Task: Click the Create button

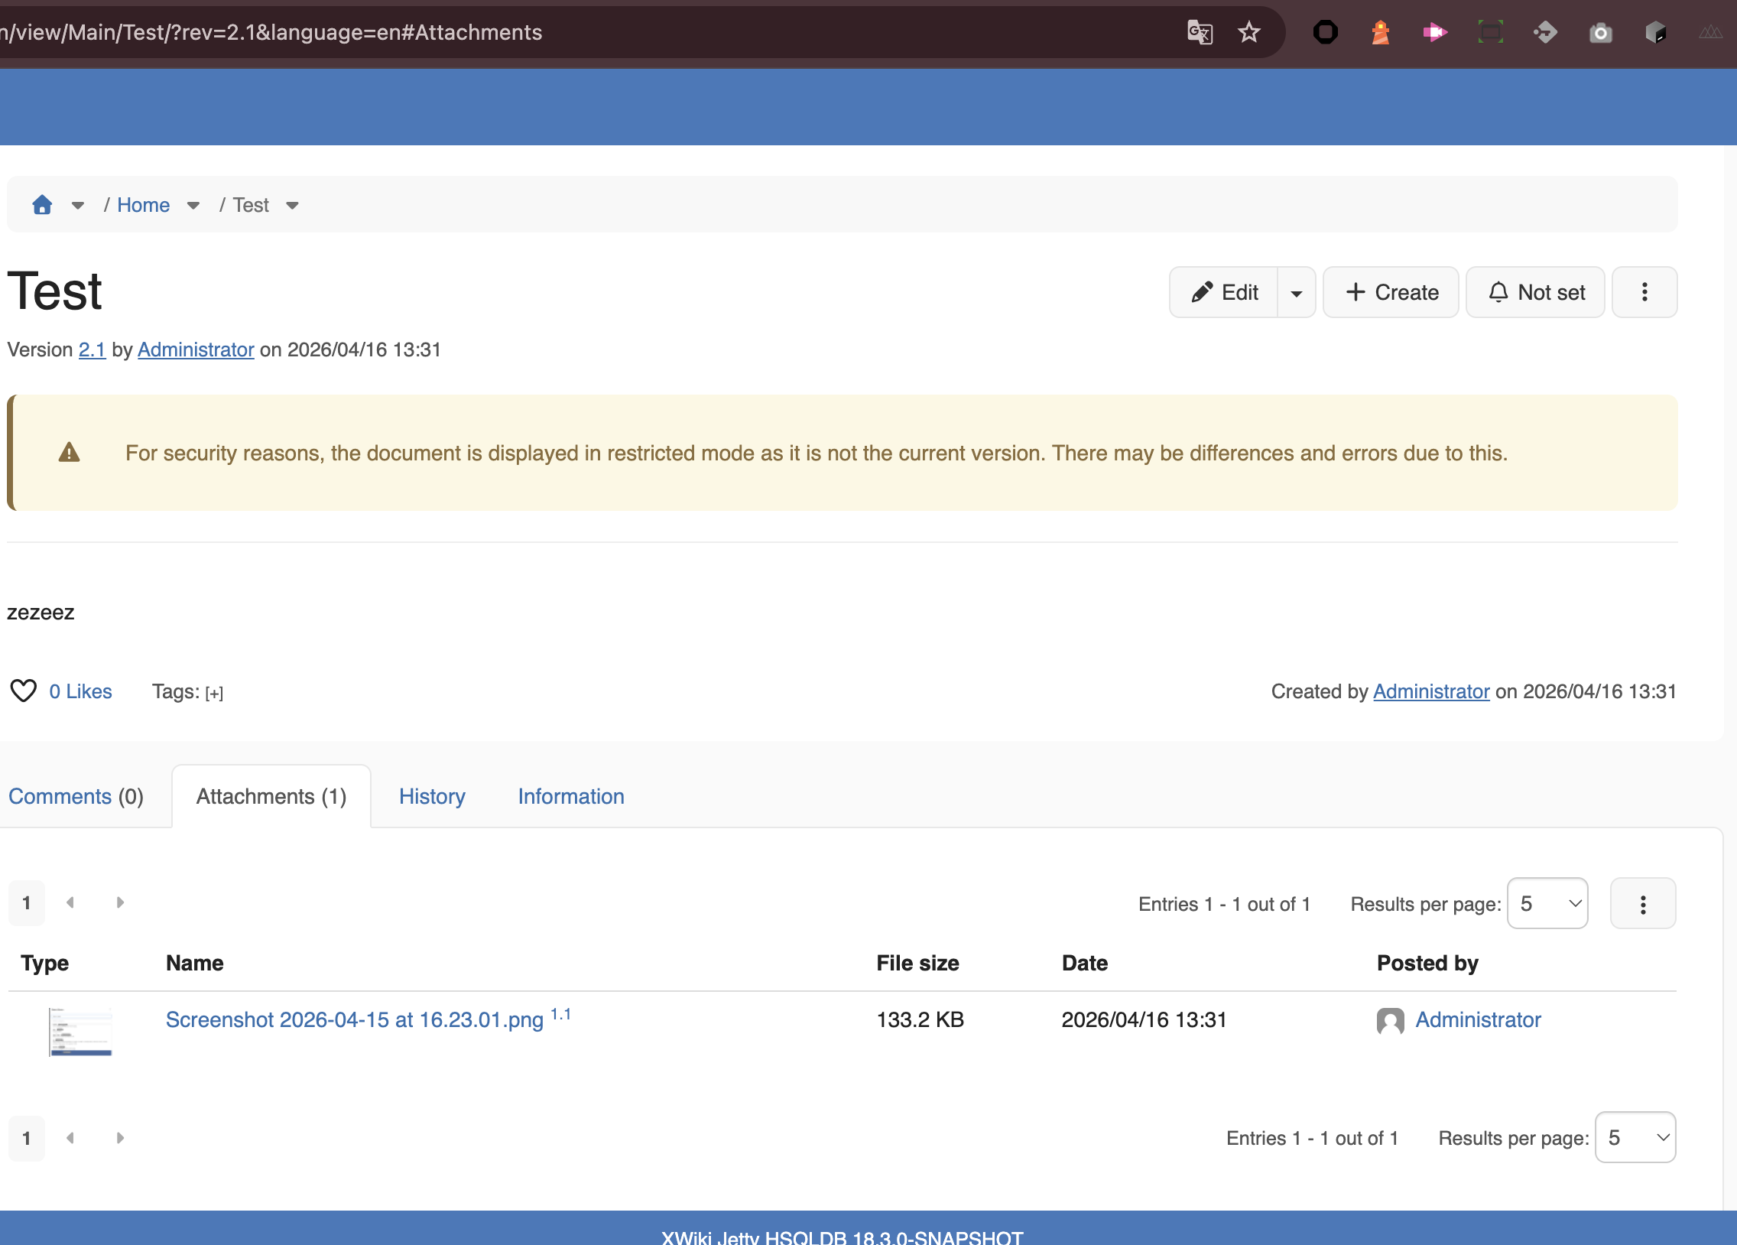Action: tap(1391, 292)
